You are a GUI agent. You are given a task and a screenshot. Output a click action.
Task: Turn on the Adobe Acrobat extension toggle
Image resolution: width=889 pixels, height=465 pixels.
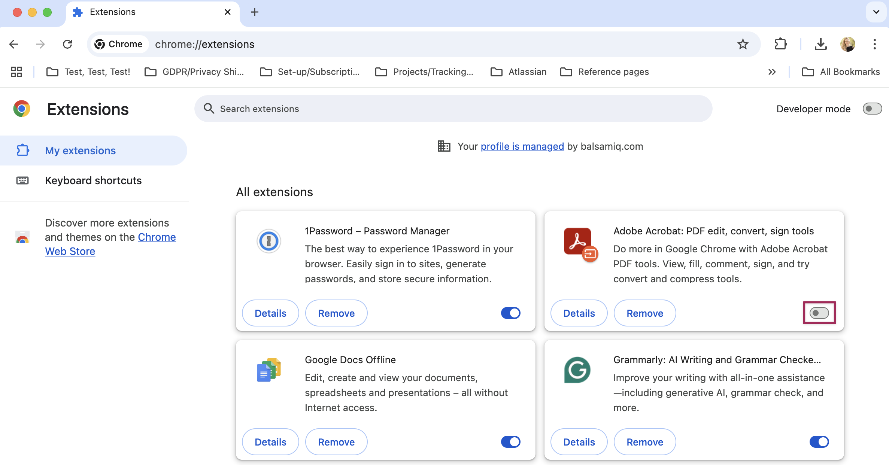click(819, 313)
